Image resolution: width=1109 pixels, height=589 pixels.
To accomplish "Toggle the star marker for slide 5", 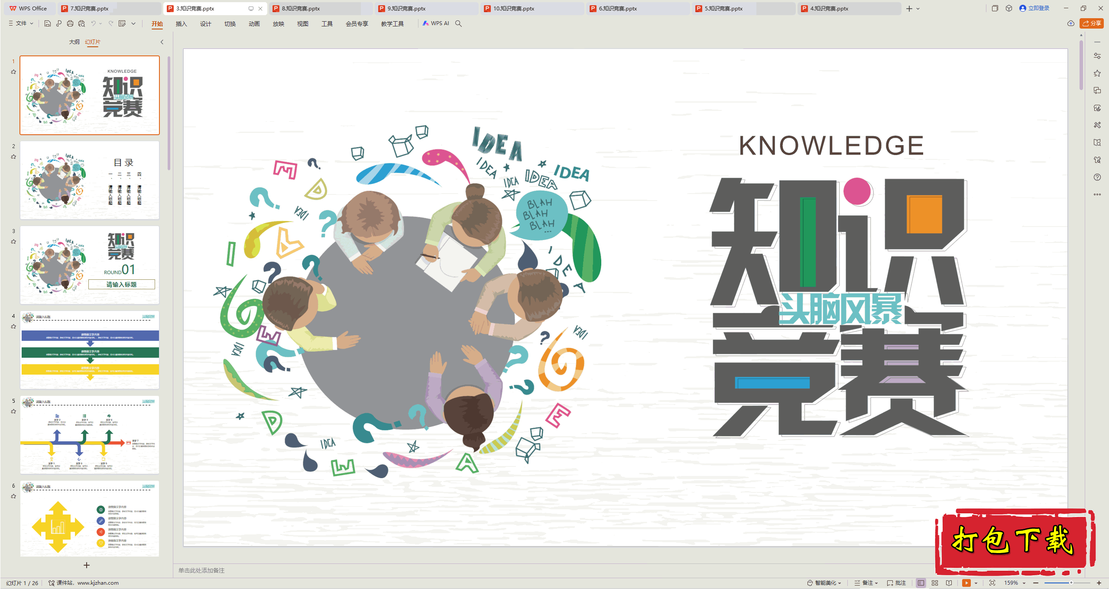I will 13,411.
